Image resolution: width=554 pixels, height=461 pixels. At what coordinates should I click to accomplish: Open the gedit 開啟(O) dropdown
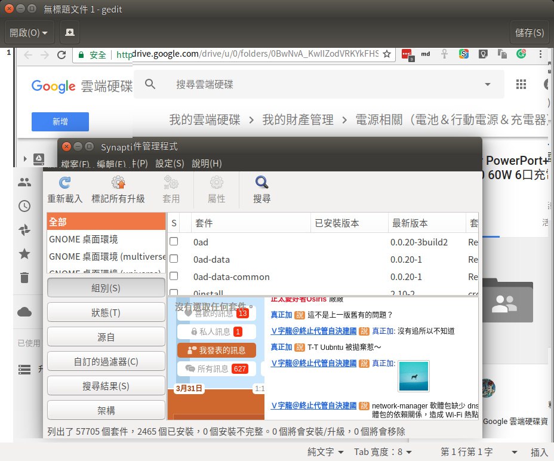(x=29, y=32)
